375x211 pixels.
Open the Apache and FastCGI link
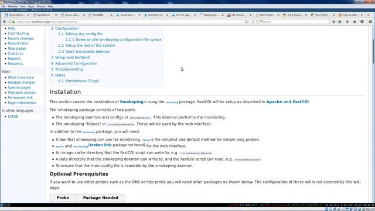pyautogui.click(x=288, y=101)
